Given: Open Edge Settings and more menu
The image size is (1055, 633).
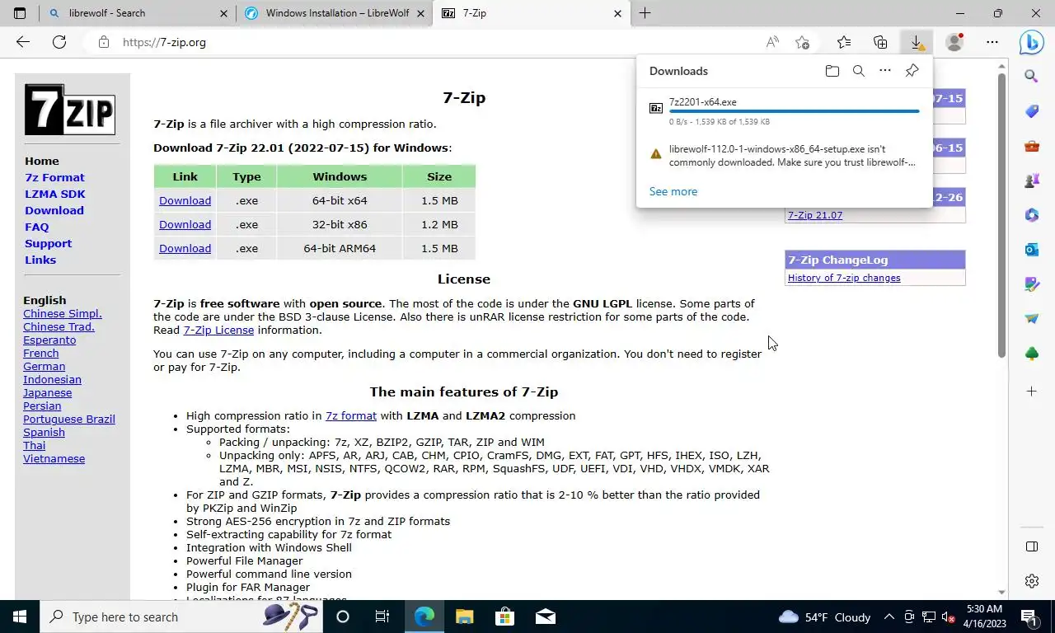Looking at the screenshot, I should pyautogui.click(x=992, y=42).
